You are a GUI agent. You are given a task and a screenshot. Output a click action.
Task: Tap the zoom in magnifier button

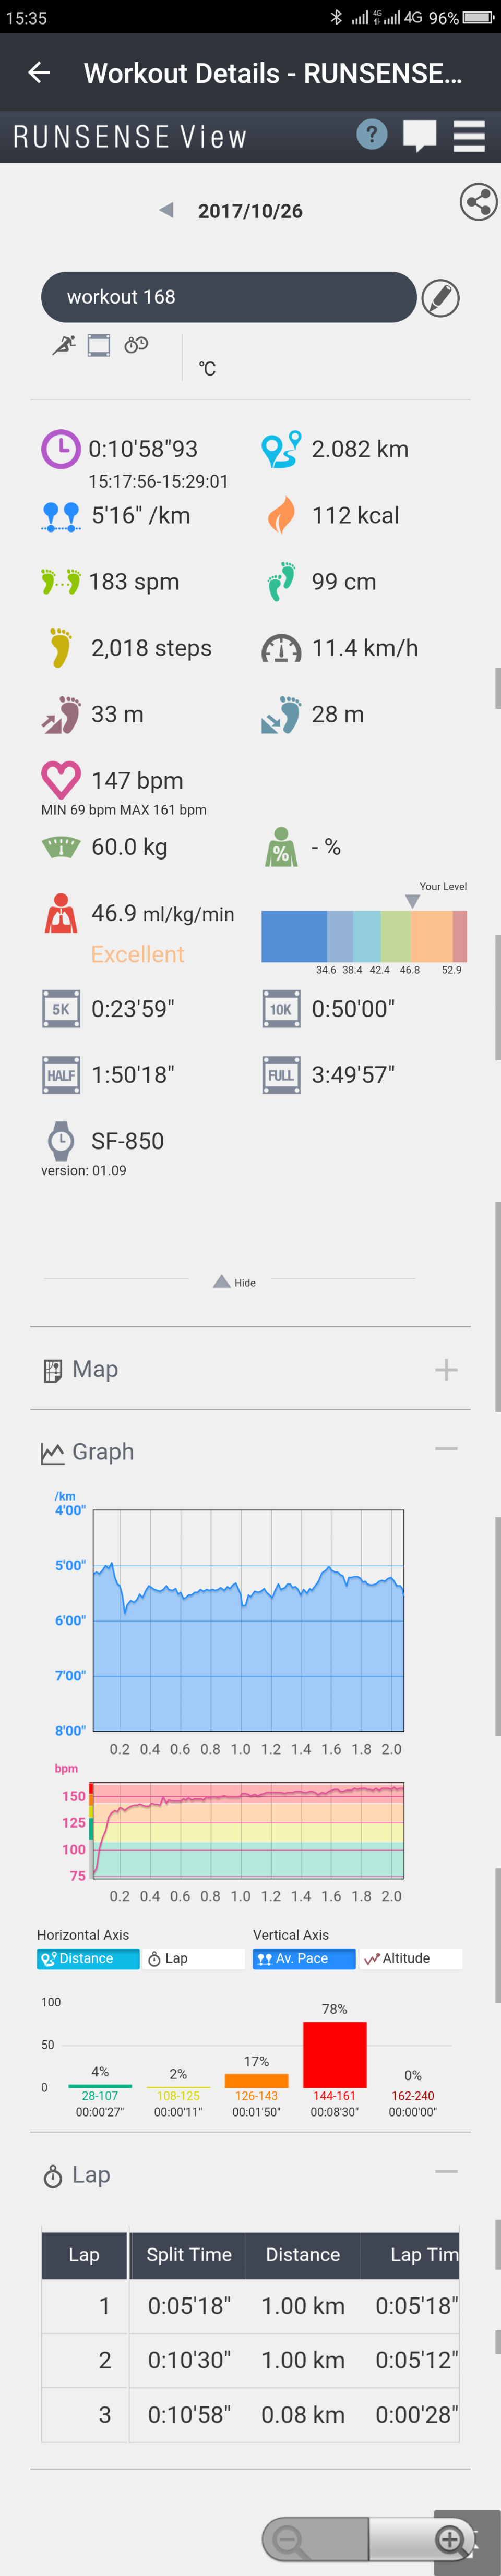[x=451, y=2539]
